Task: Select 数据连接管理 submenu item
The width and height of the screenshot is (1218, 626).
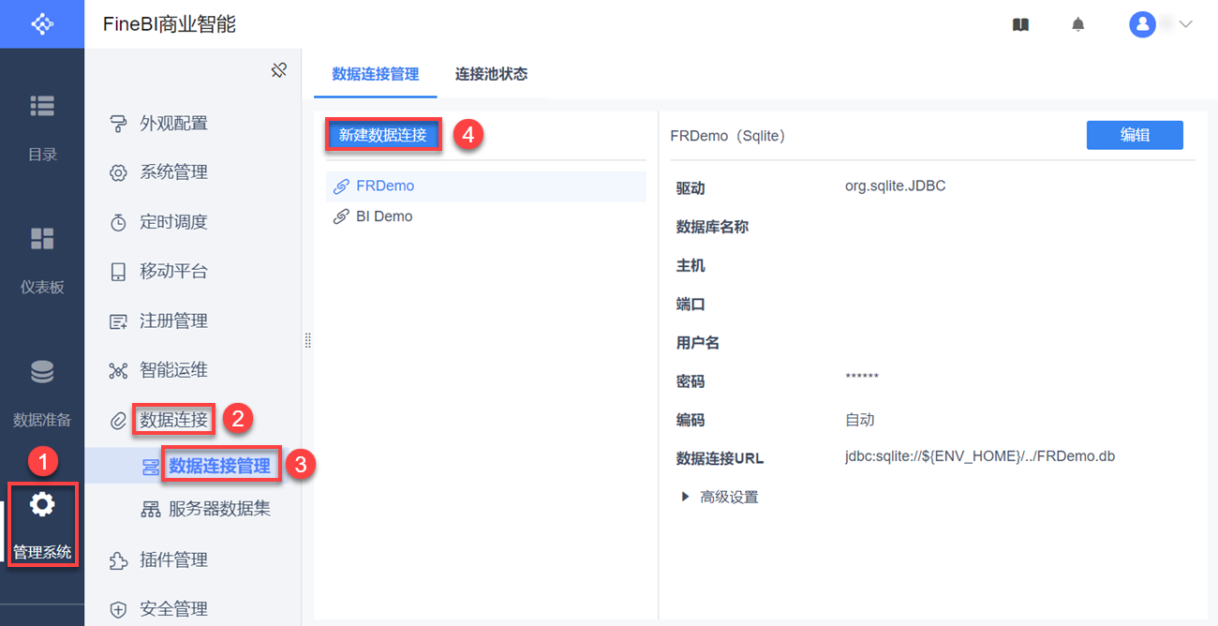Action: click(x=220, y=466)
